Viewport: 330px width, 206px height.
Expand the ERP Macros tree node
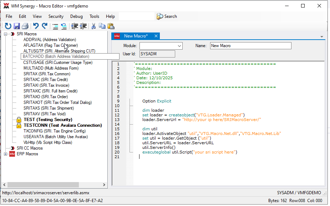click(x=6, y=154)
